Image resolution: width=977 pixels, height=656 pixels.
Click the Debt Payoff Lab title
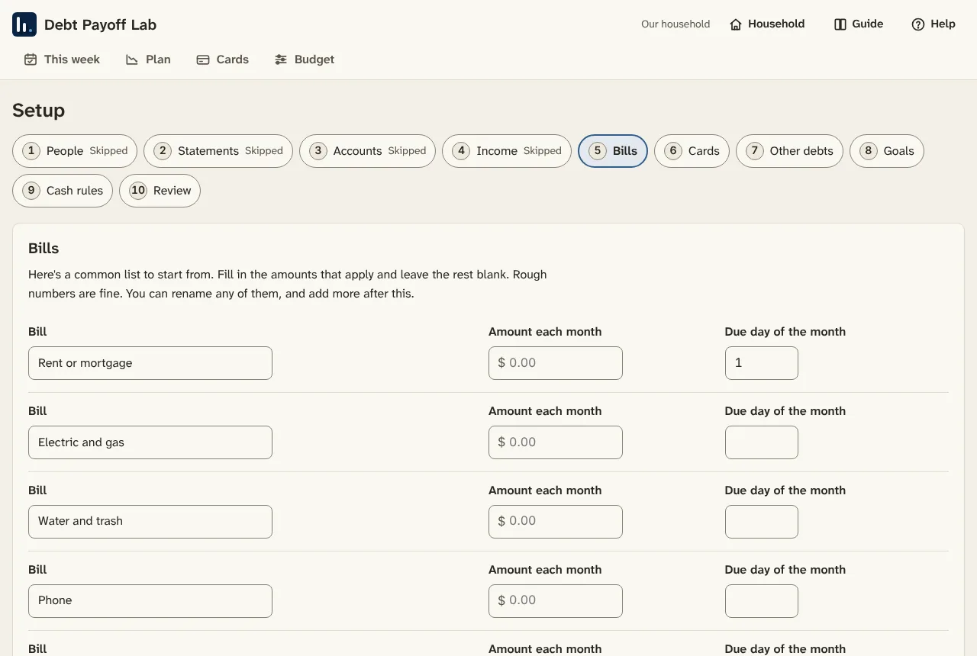coord(100,24)
